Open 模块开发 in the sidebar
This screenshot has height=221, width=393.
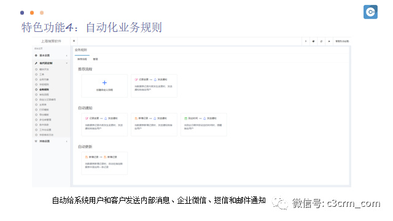(44, 69)
